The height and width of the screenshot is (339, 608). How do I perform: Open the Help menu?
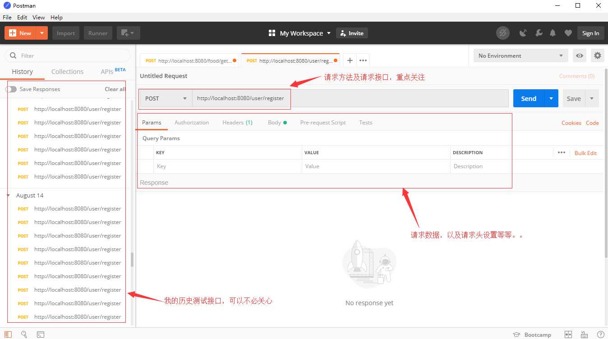tap(56, 17)
